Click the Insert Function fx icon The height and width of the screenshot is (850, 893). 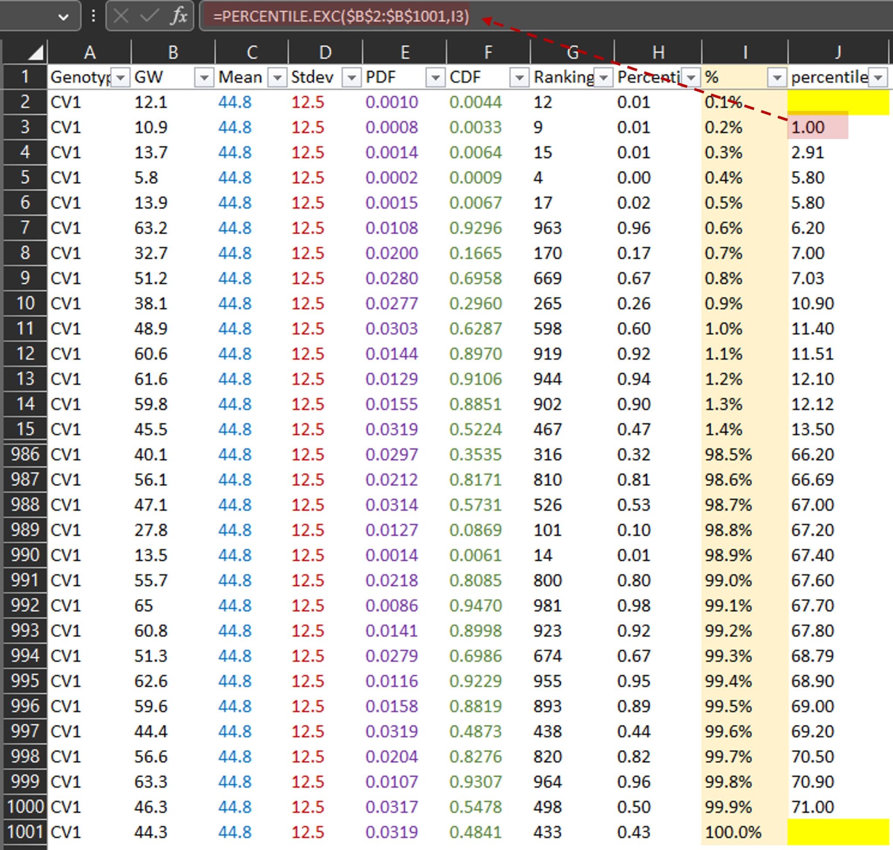[x=178, y=16]
